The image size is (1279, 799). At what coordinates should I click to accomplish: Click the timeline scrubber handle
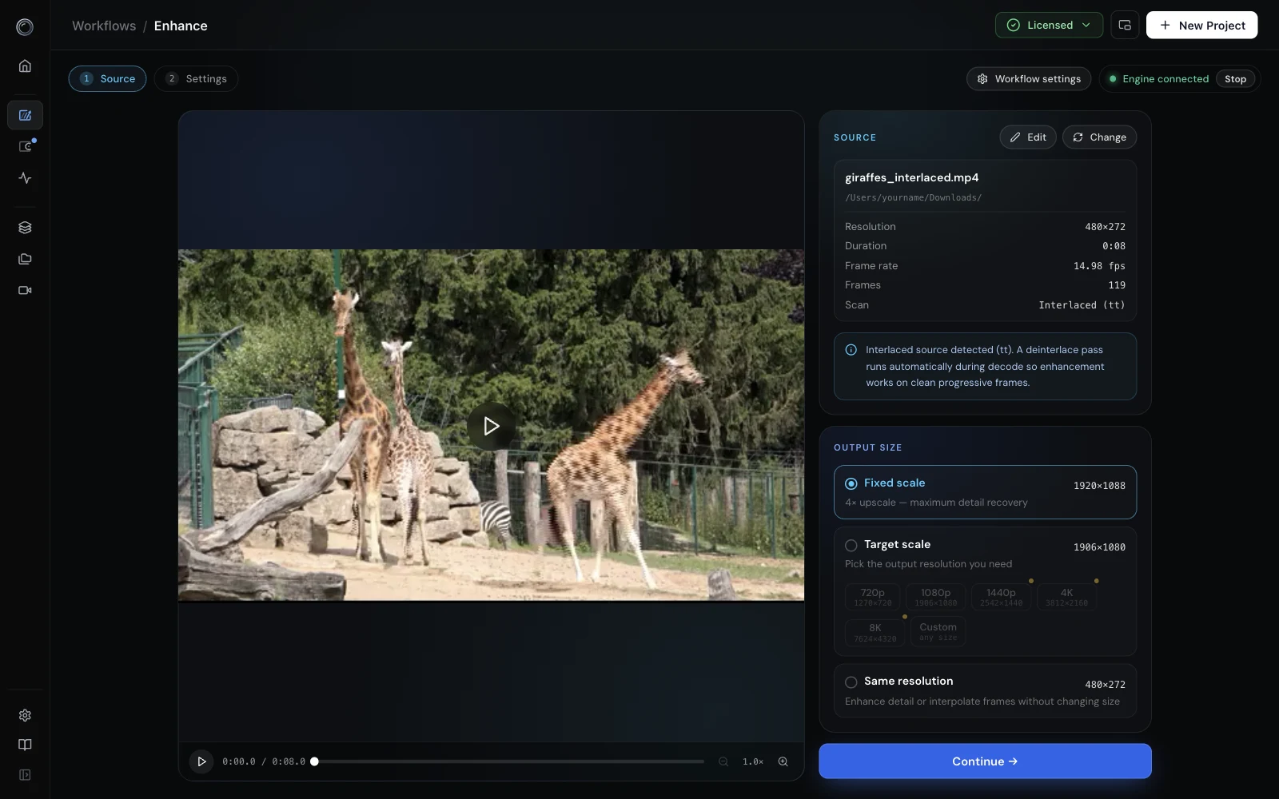click(315, 761)
